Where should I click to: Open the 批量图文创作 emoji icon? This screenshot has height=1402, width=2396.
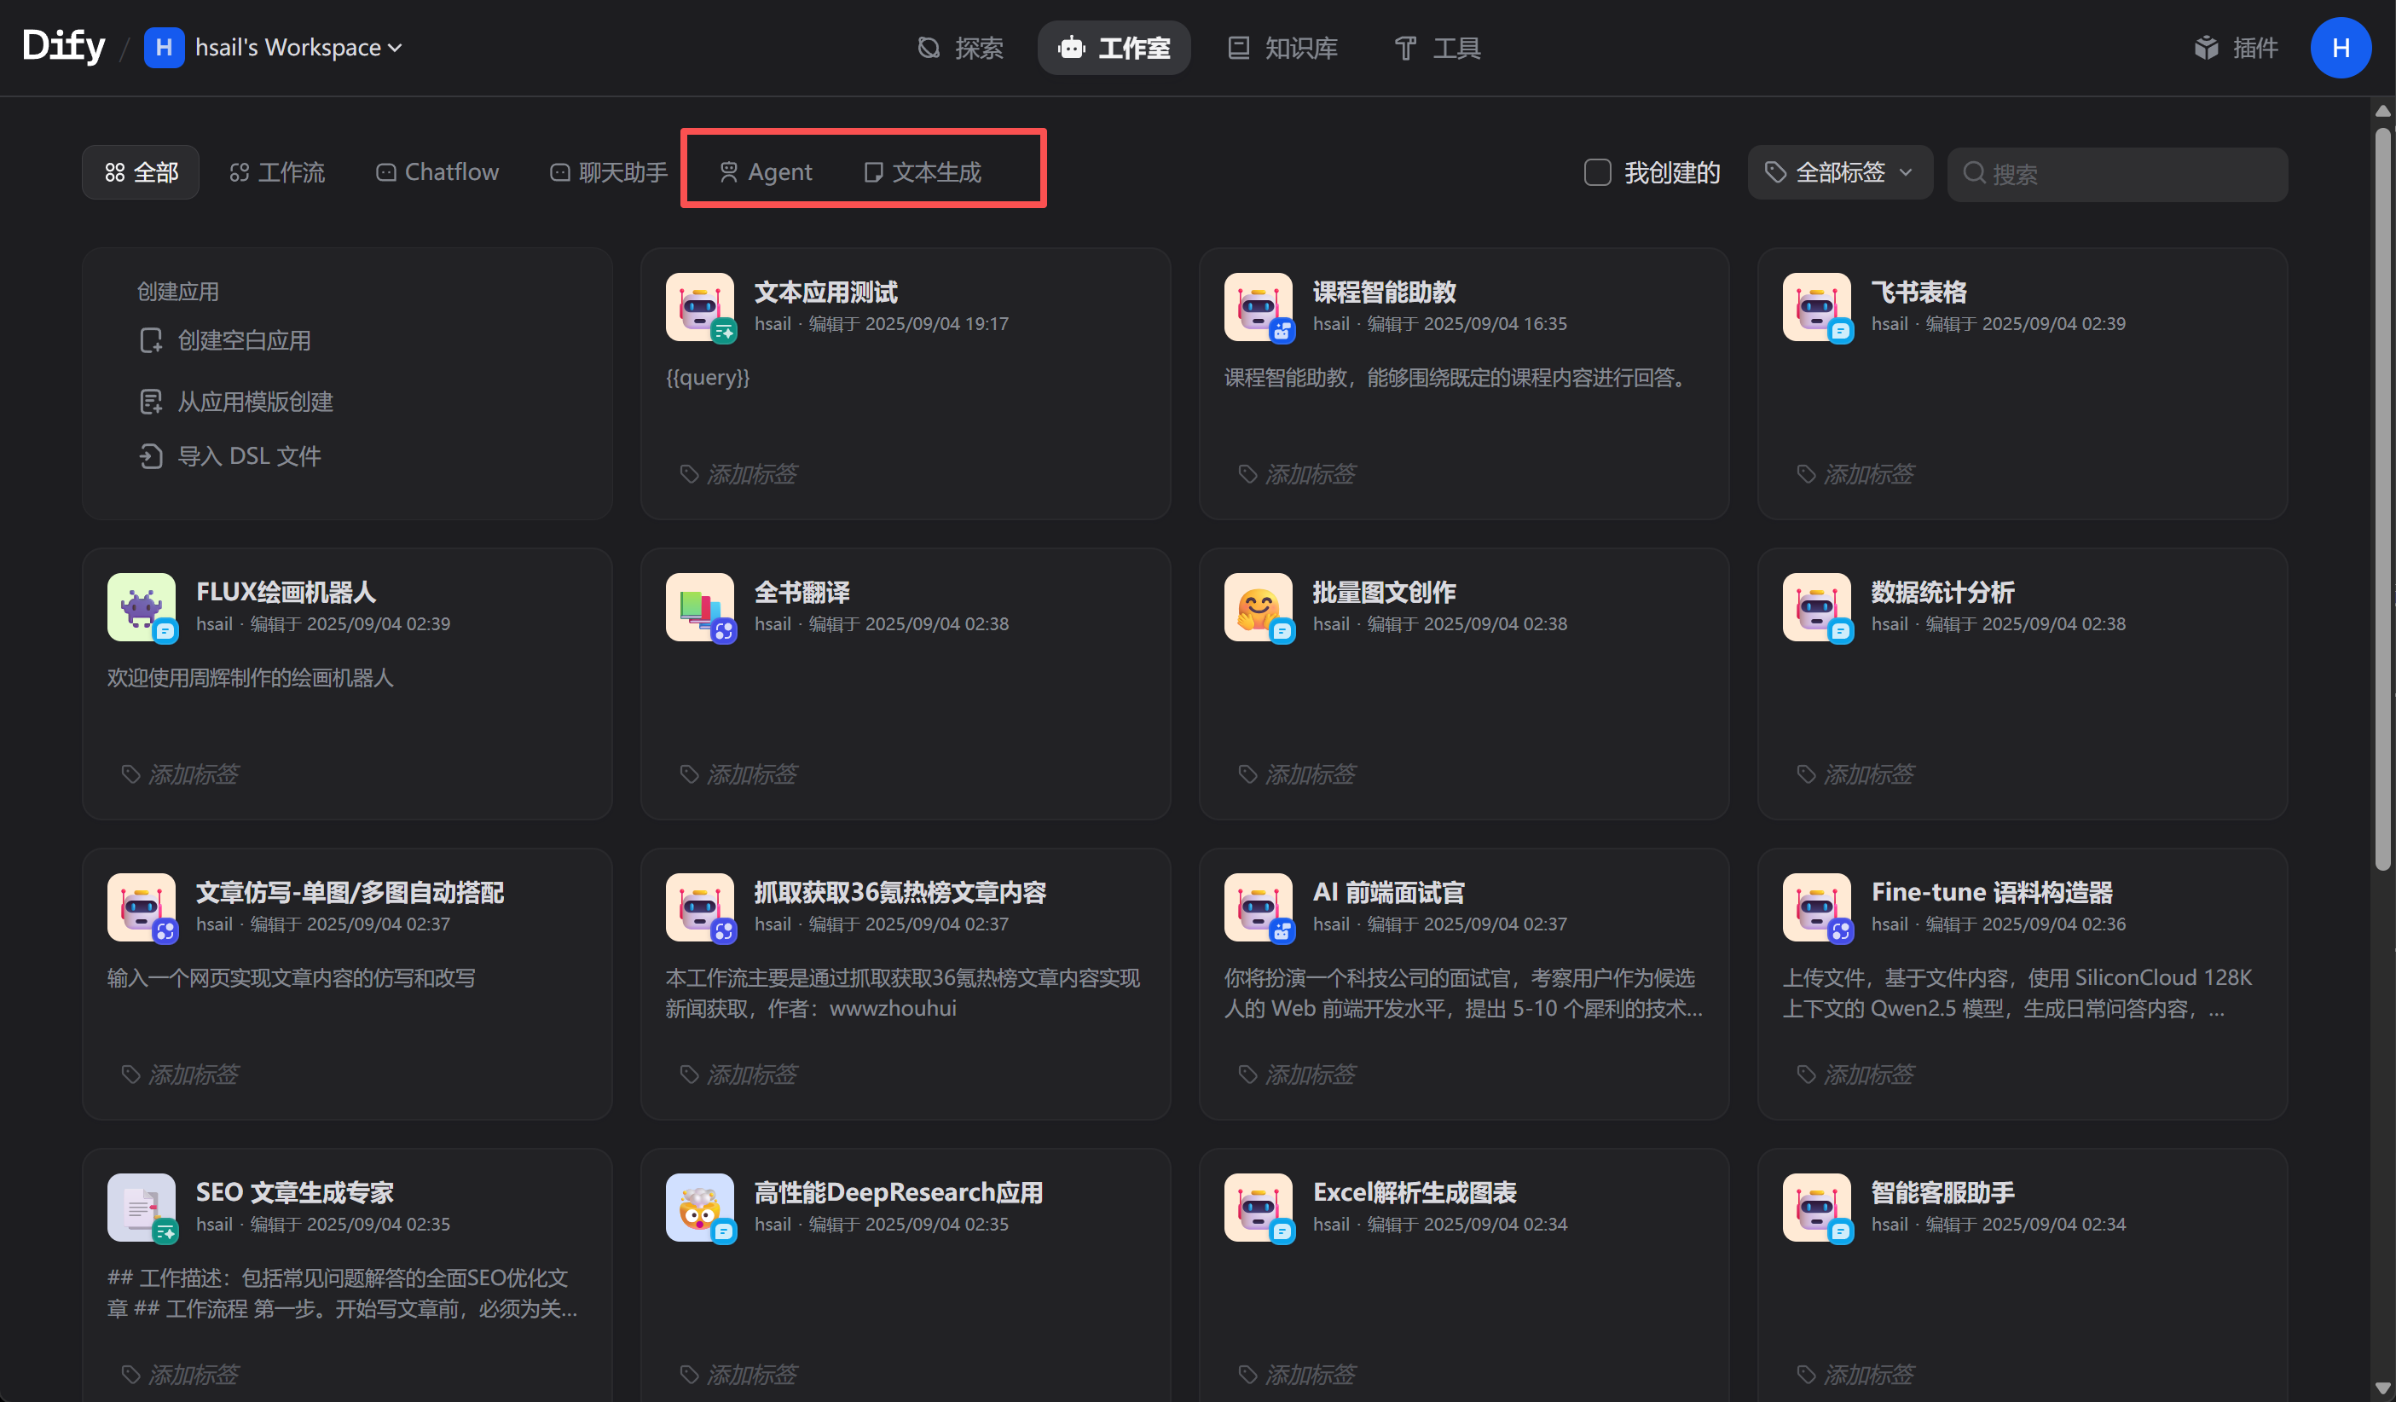tap(1258, 607)
